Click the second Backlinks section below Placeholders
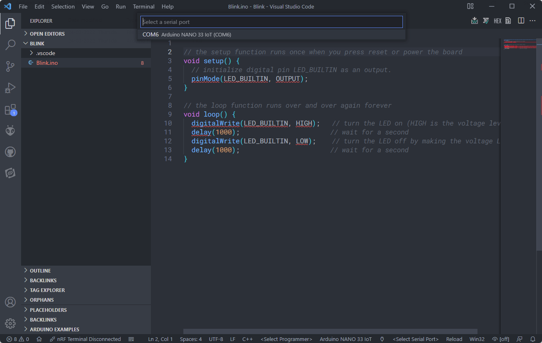The image size is (542, 343). [x=86, y=320]
